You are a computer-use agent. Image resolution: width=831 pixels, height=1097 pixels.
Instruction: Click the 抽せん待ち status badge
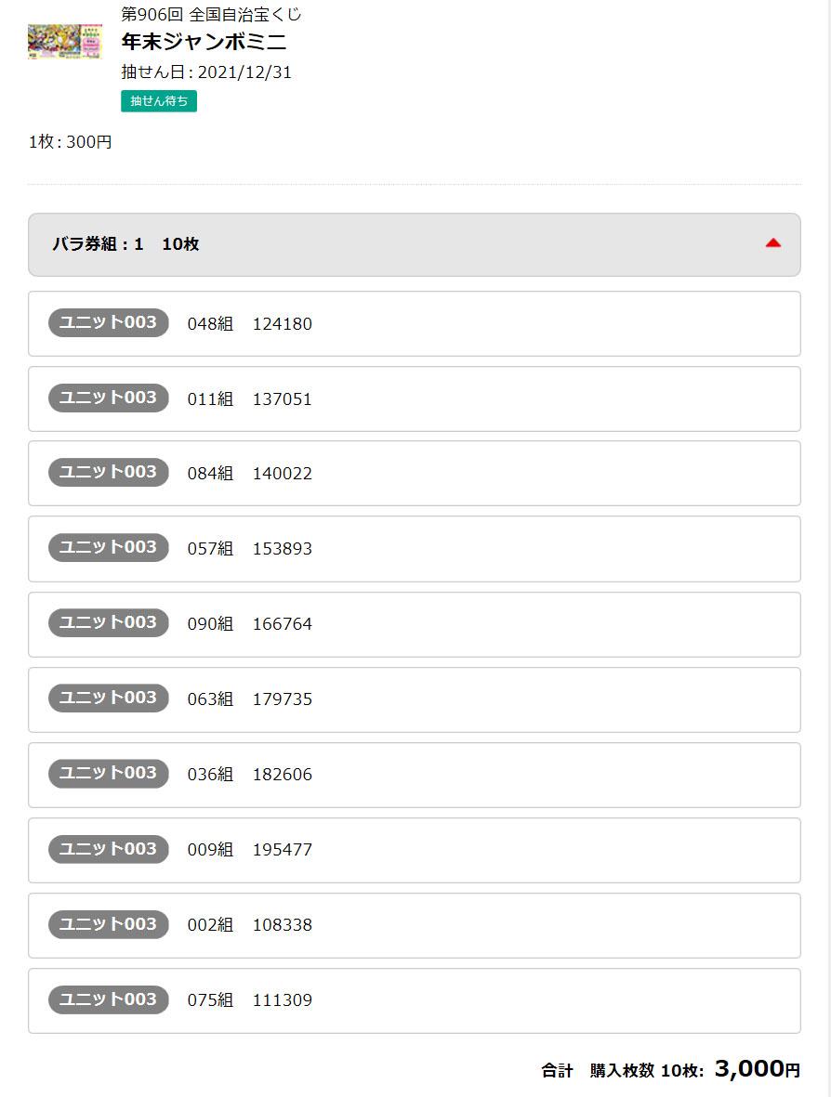[159, 101]
